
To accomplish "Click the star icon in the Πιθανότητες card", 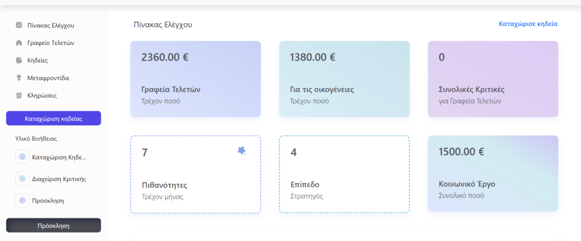I will (x=242, y=150).
